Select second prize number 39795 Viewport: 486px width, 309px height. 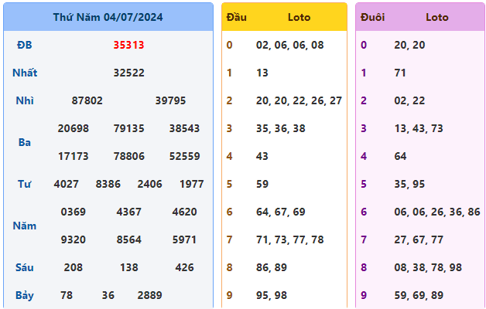(x=170, y=100)
